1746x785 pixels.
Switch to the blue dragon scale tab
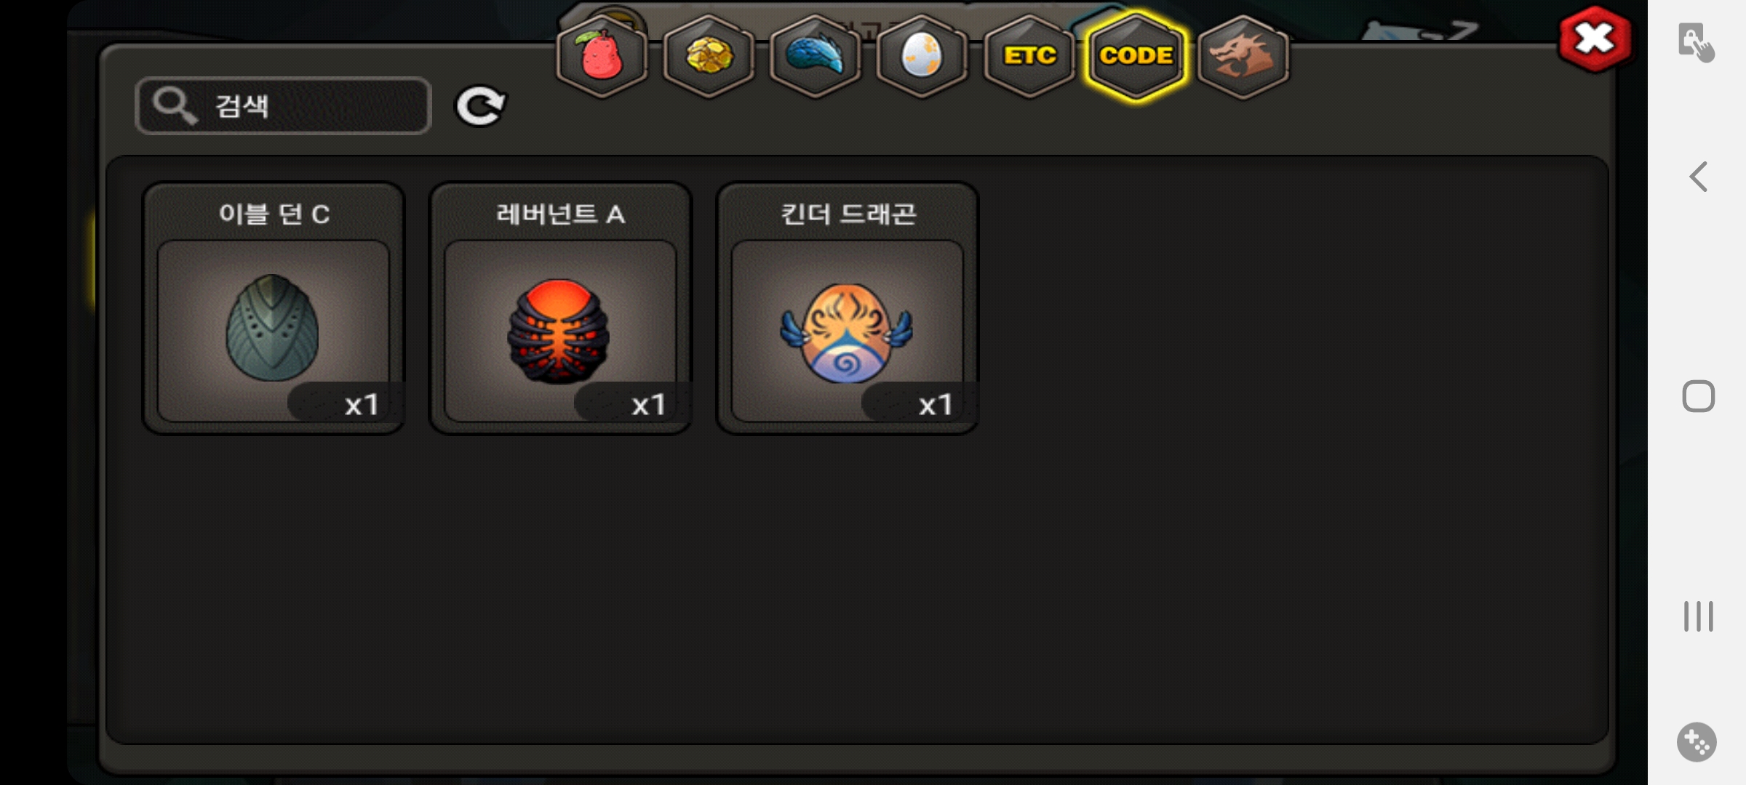(816, 55)
